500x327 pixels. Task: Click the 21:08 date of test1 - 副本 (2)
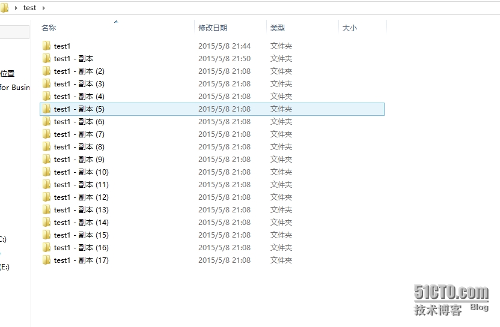click(225, 71)
